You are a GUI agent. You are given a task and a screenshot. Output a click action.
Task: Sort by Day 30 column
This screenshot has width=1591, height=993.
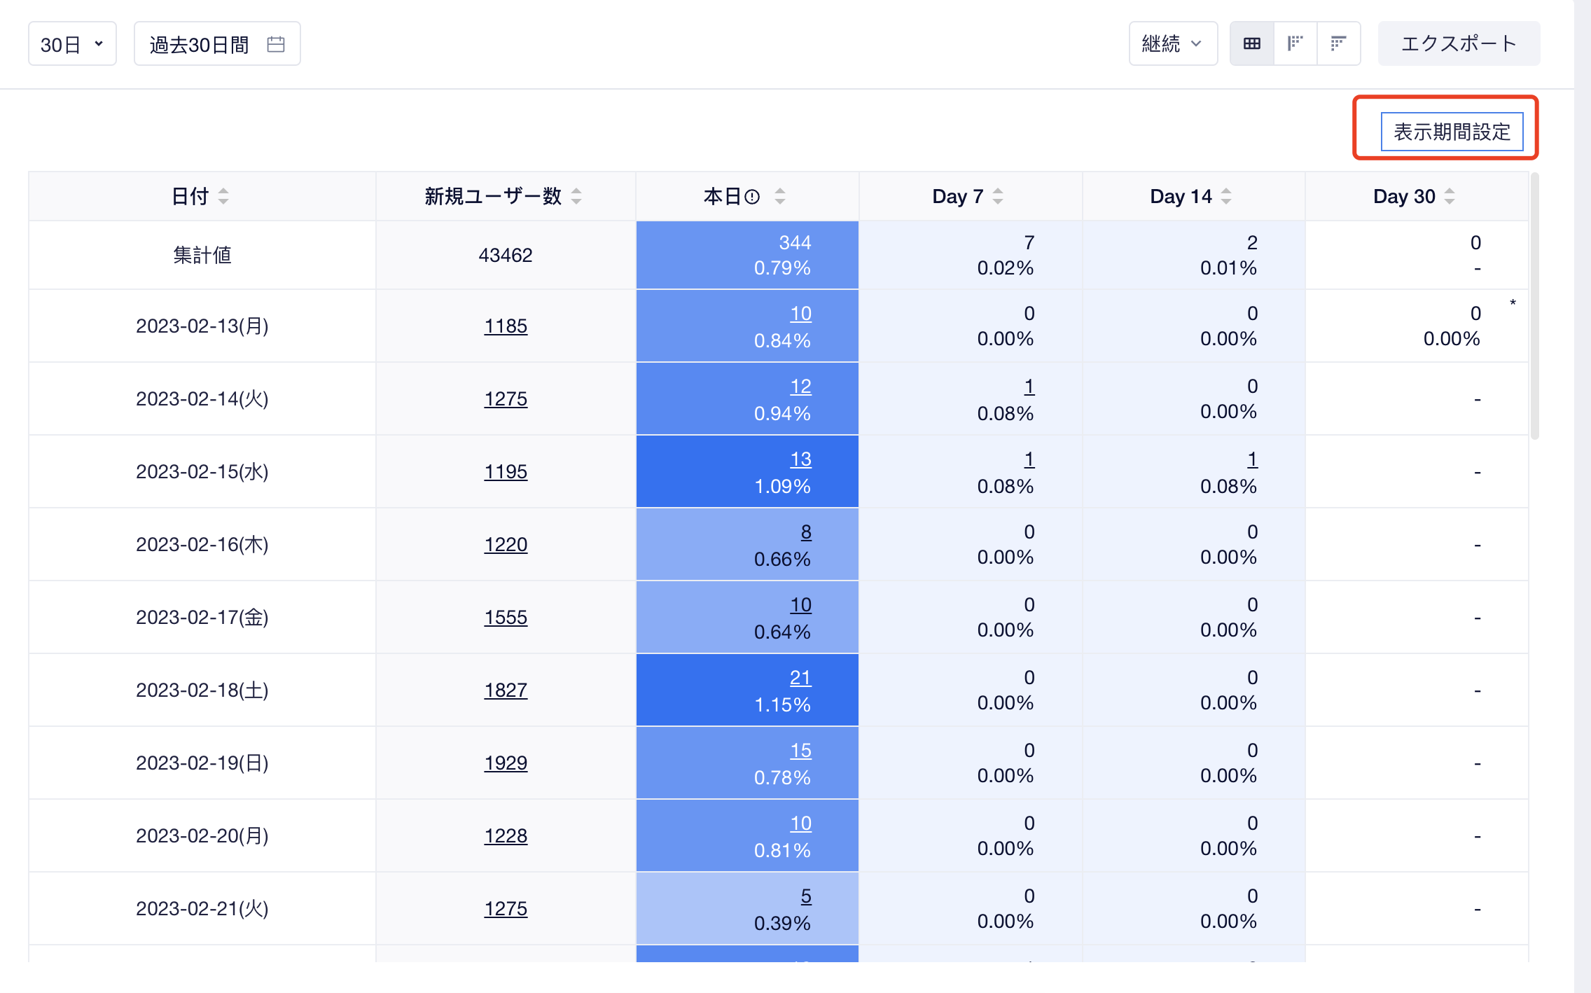point(1450,196)
